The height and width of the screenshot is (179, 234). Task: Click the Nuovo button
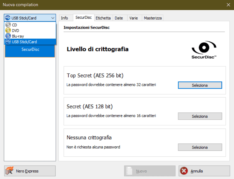[x=150, y=171]
